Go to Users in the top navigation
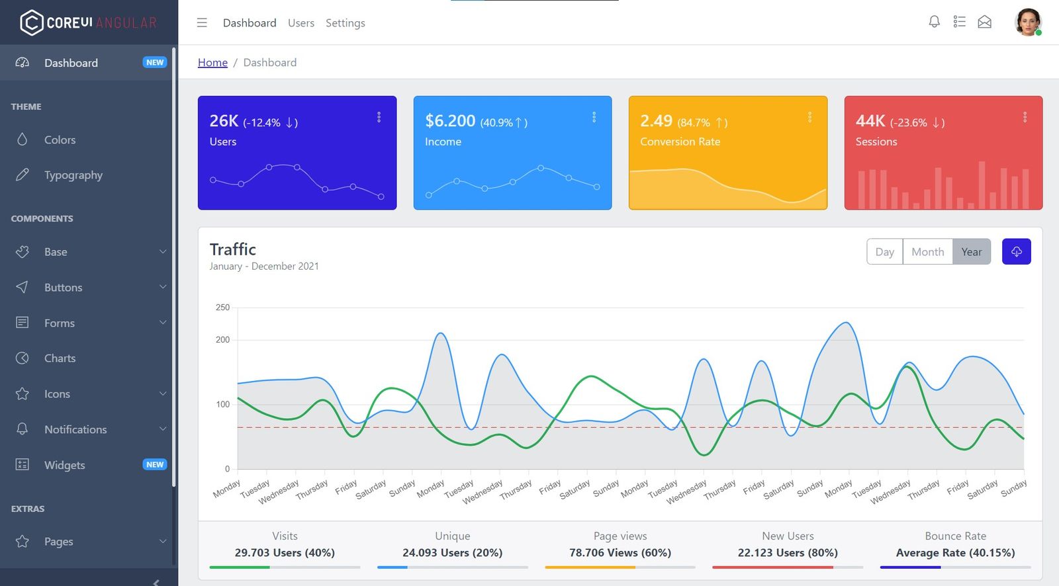 click(301, 22)
